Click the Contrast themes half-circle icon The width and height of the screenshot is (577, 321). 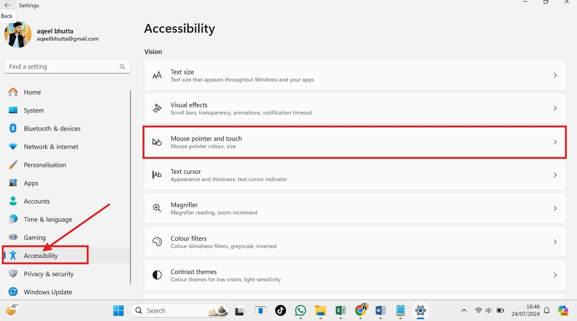157,275
